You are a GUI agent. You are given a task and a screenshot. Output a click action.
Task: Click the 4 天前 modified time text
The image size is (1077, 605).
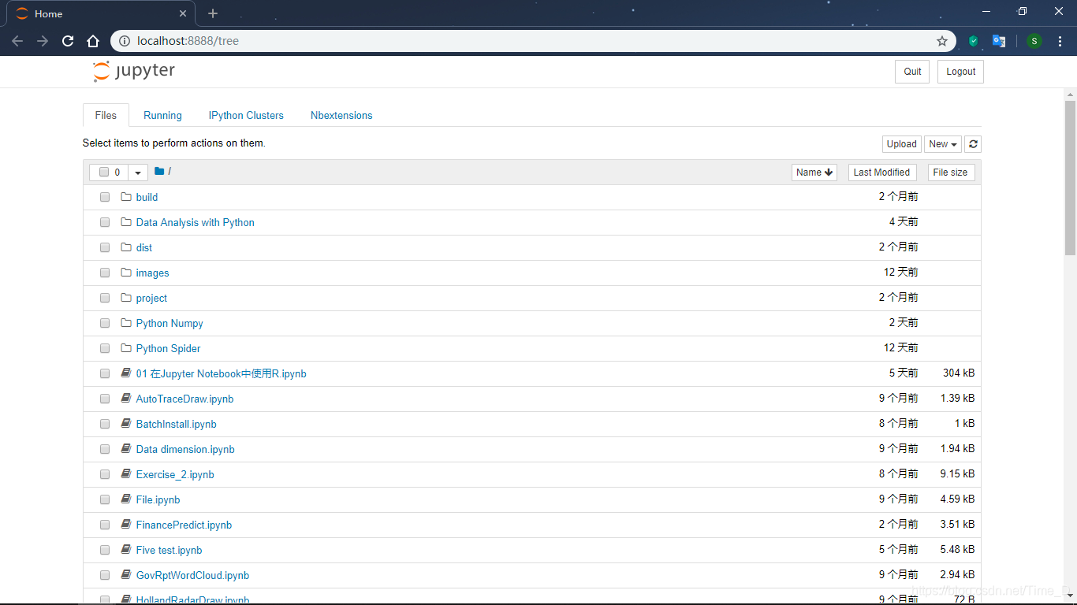point(904,222)
